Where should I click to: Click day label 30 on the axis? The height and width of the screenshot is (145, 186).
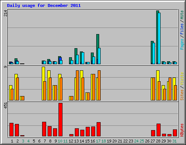point(169,141)
